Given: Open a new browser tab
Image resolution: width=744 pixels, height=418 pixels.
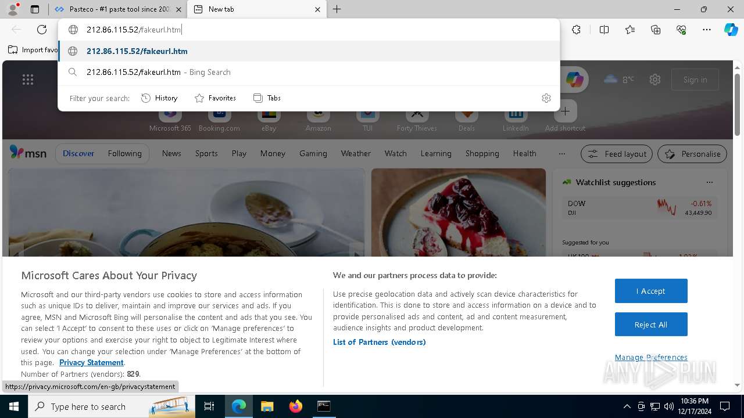Looking at the screenshot, I should tap(337, 9).
